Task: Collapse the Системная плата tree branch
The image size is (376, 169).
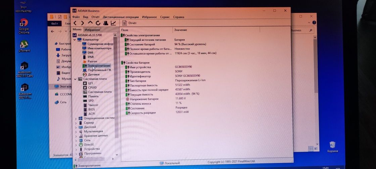Action: (x=75, y=79)
